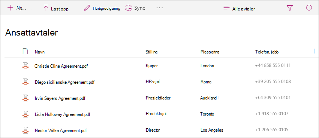Click the add column plus icon
This screenshot has height=138, width=319.
[314, 51]
